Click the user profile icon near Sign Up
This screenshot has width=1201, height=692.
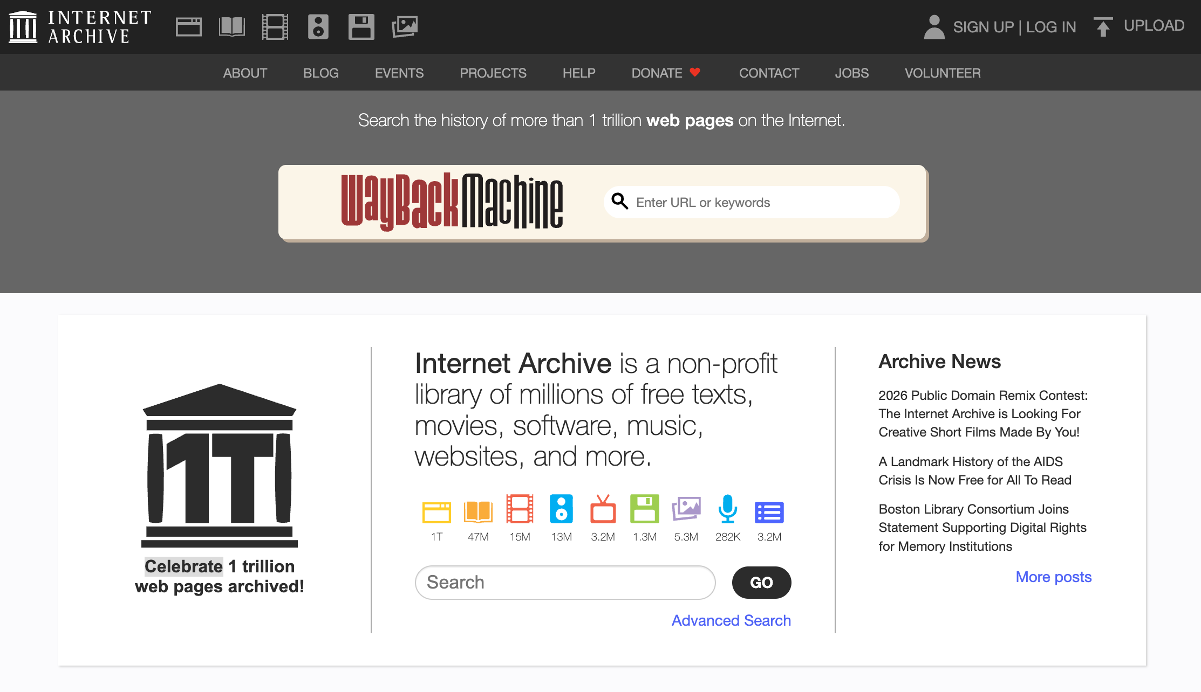point(934,26)
